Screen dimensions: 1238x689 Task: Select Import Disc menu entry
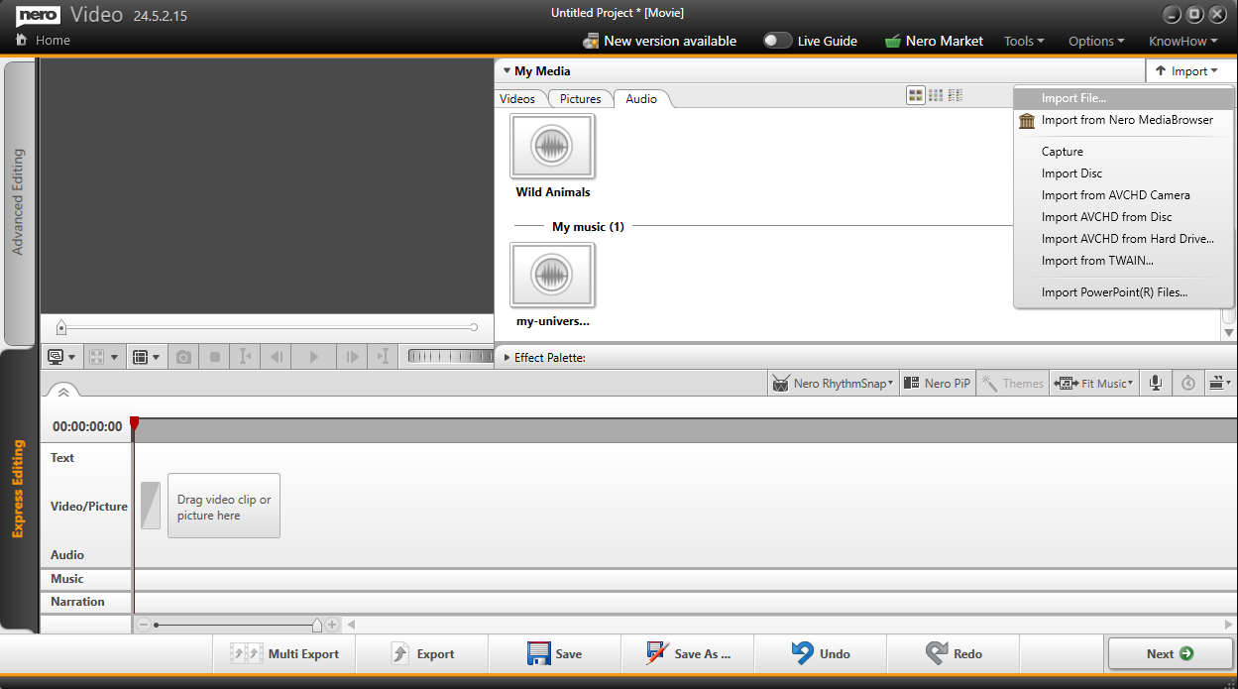[1124, 173]
